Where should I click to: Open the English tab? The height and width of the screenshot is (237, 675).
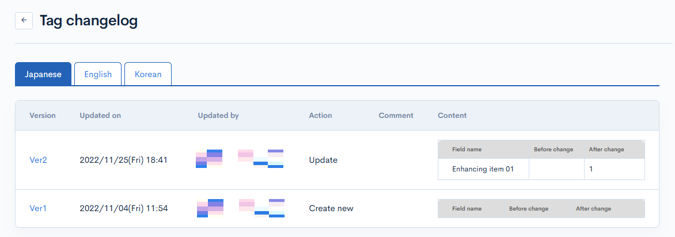[x=98, y=74]
